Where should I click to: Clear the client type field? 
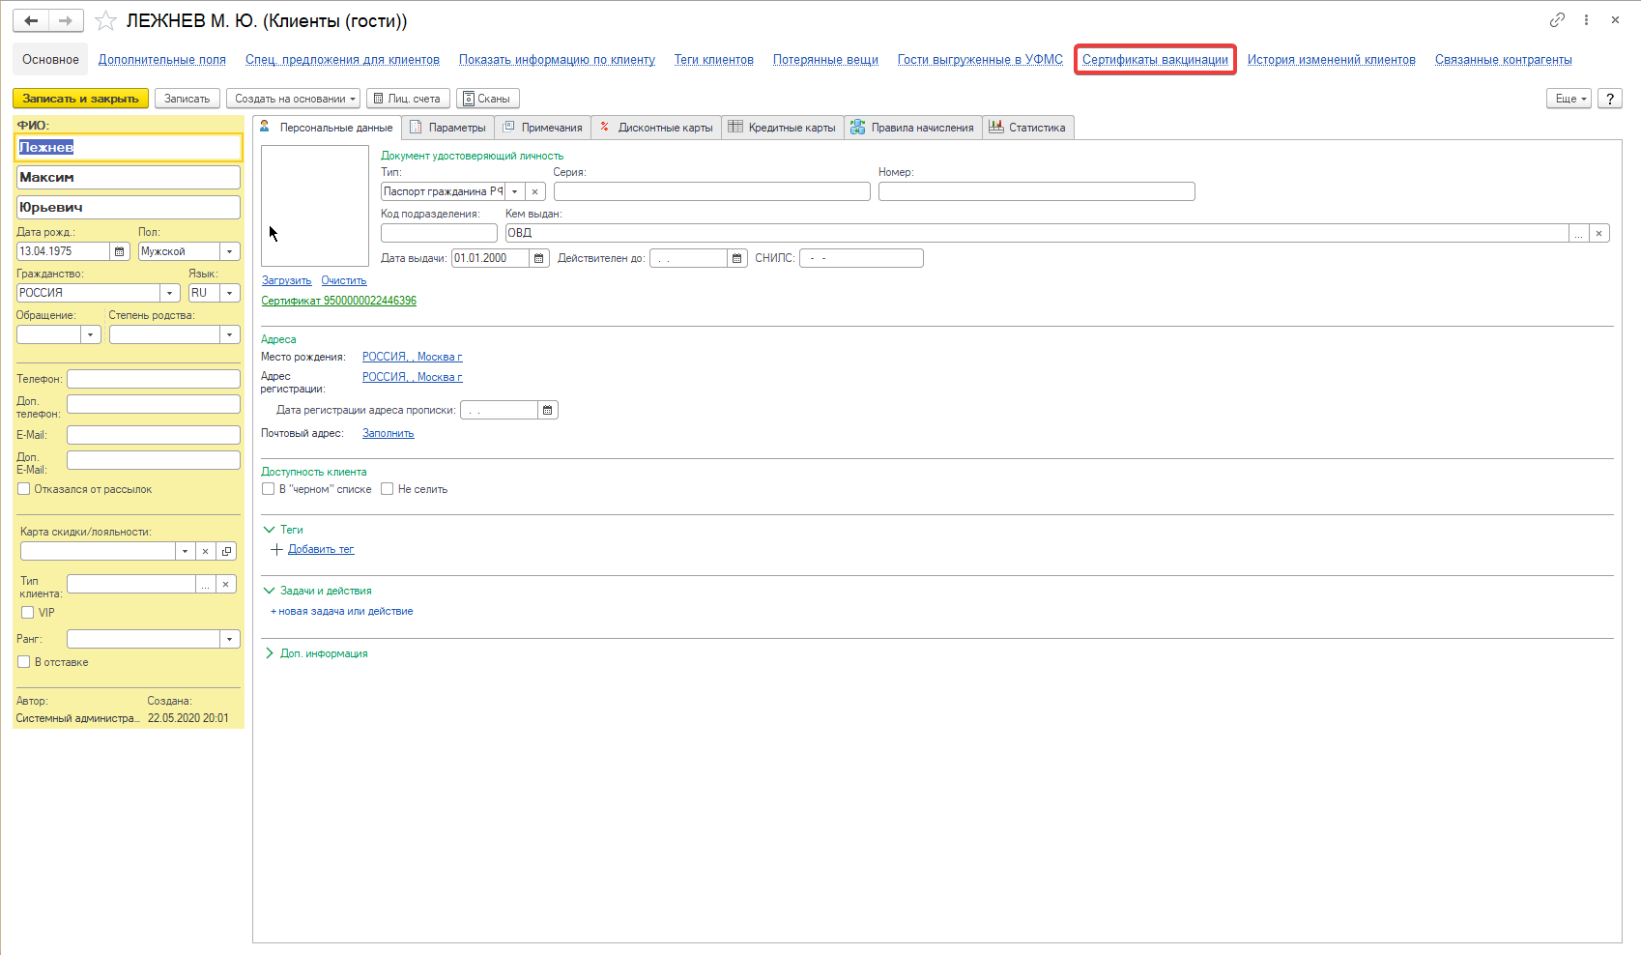(225, 584)
